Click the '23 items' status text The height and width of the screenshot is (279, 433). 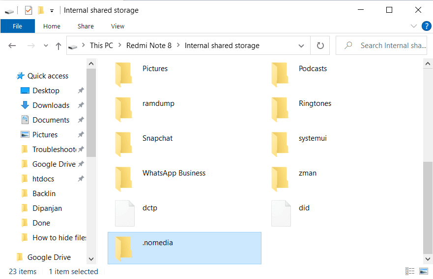pyautogui.click(x=23, y=272)
